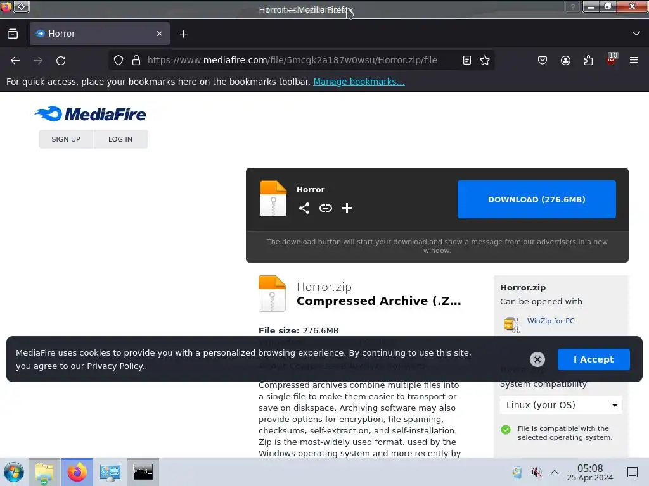Viewport: 649px width, 486px height.
Task: Click the plus (save to account) icon under Horror
Action: 347,208
